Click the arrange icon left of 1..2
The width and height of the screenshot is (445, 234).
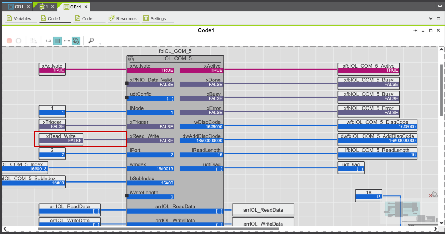coord(34,41)
